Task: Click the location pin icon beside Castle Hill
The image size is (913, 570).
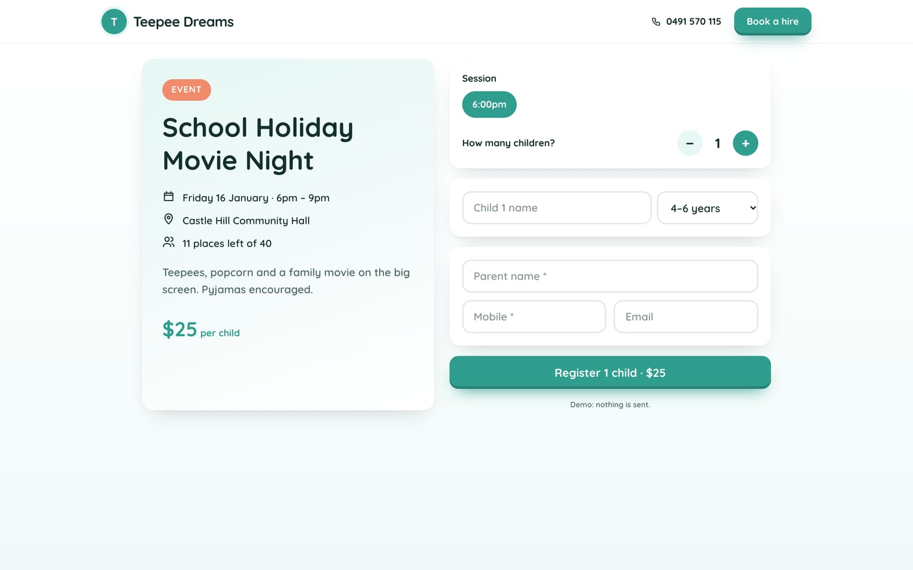Action: (x=168, y=219)
